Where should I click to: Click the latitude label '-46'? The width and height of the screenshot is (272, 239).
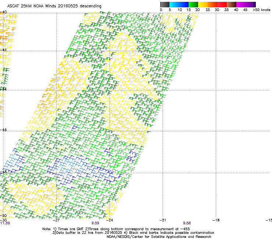[3, 130]
